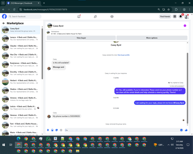The height and width of the screenshot is (154, 193).
Task: Open the volume control in system tray
Action: pos(172,145)
